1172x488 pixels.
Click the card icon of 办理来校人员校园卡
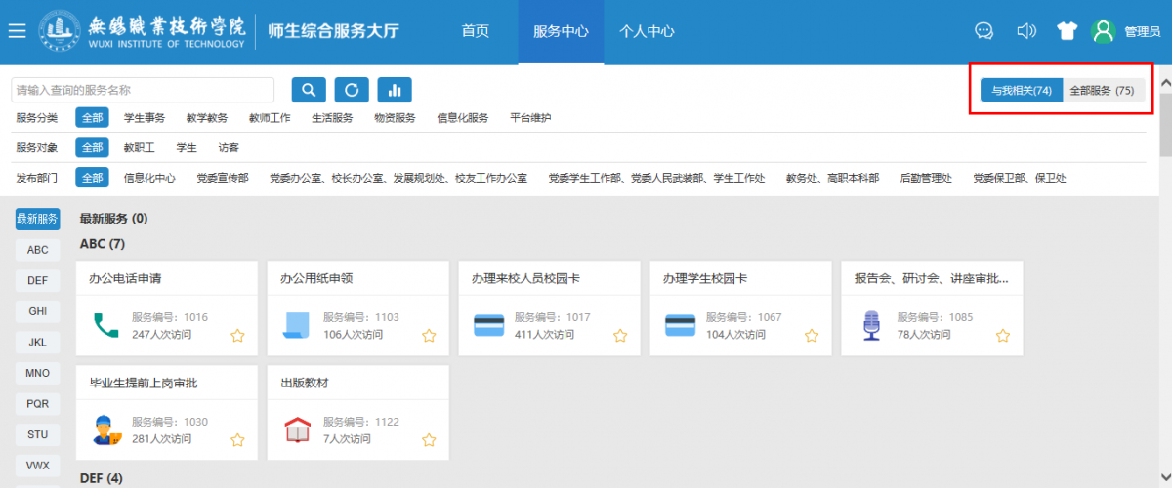pos(488,325)
